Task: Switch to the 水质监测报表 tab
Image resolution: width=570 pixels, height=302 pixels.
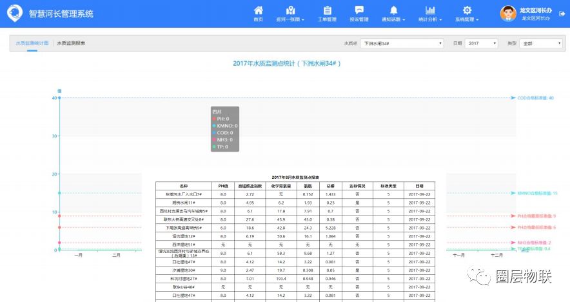Action: coord(71,43)
